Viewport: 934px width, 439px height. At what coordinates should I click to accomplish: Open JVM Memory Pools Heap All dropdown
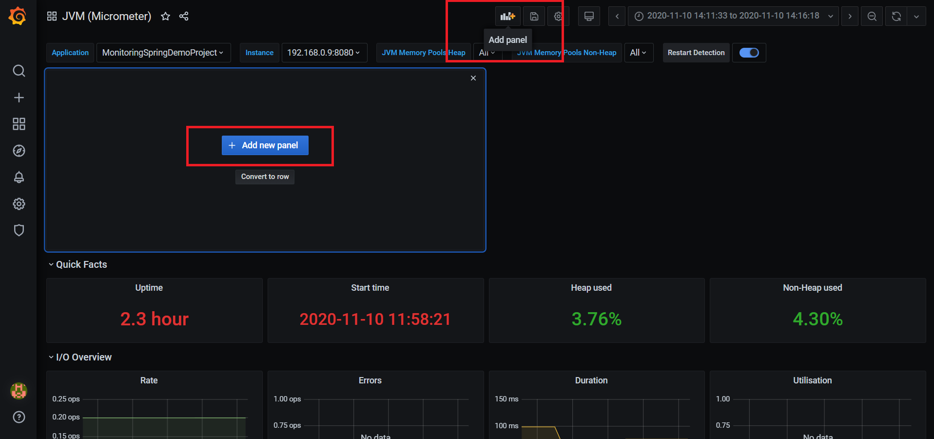pyautogui.click(x=487, y=53)
